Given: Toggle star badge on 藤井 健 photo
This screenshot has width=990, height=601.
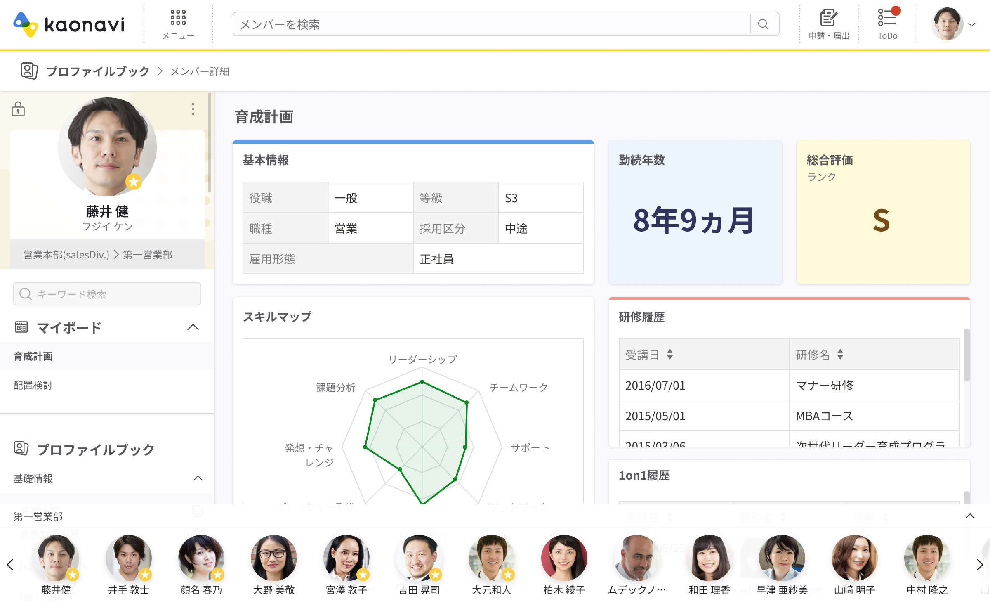Looking at the screenshot, I should click(x=134, y=182).
